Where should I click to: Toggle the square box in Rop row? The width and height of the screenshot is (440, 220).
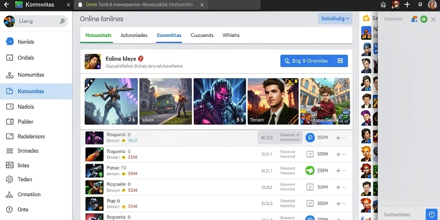pos(310,203)
